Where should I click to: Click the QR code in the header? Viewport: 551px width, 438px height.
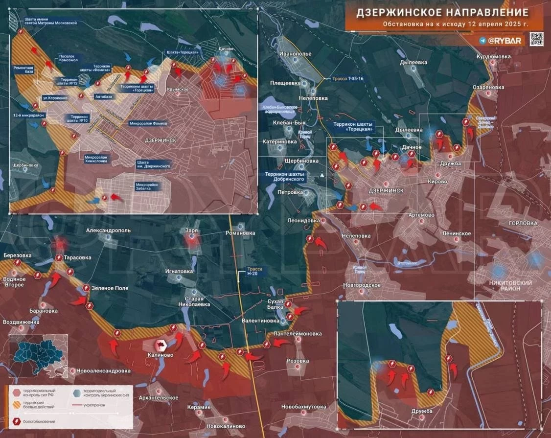537,39
